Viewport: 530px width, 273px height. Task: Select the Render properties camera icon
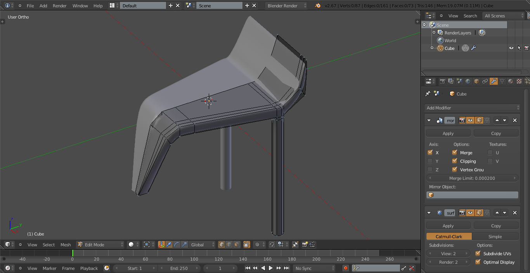coord(442,81)
